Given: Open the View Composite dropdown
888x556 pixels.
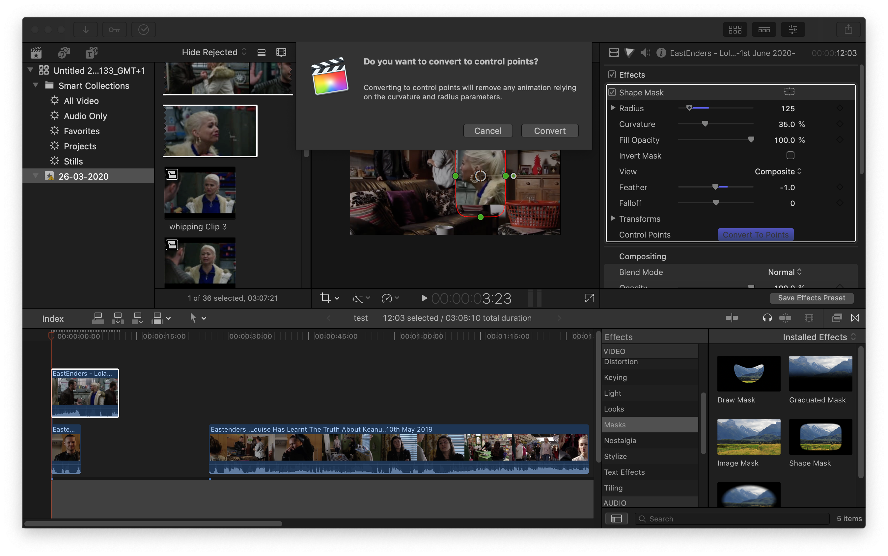Looking at the screenshot, I should point(778,171).
